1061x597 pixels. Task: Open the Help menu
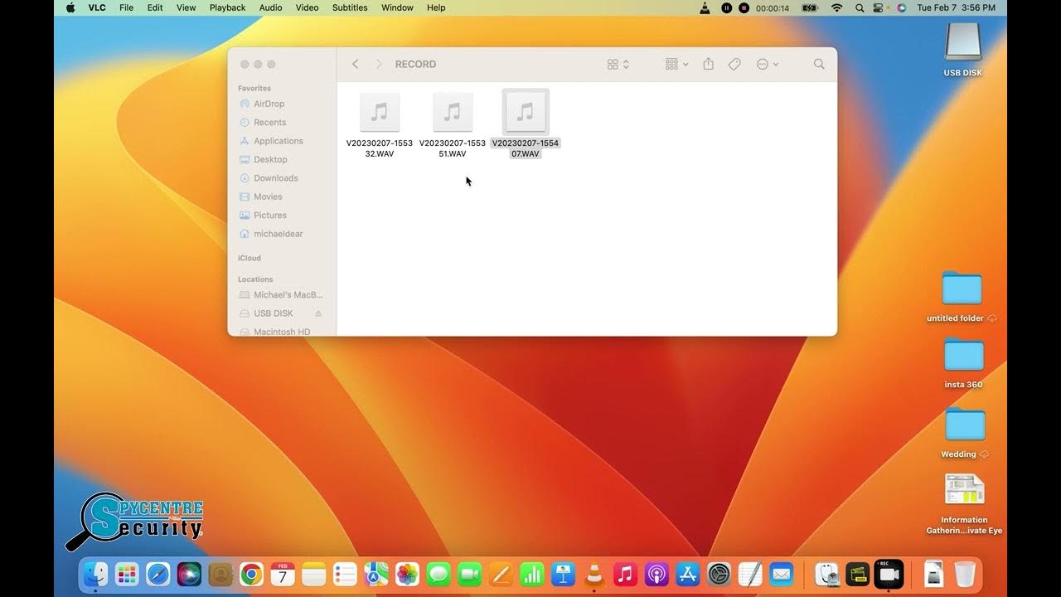pos(436,7)
